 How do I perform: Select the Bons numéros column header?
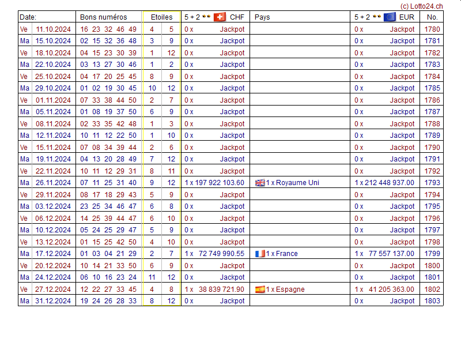[x=103, y=17]
